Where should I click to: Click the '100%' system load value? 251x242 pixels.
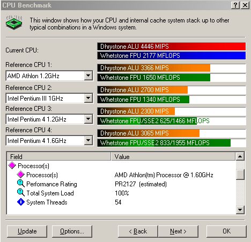click(122, 193)
